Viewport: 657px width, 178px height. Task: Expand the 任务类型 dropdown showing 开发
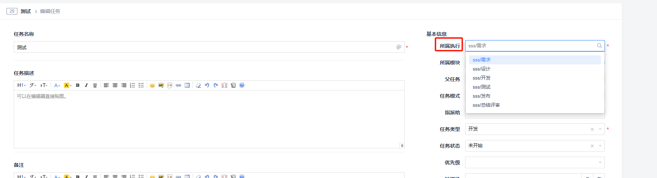600,129
